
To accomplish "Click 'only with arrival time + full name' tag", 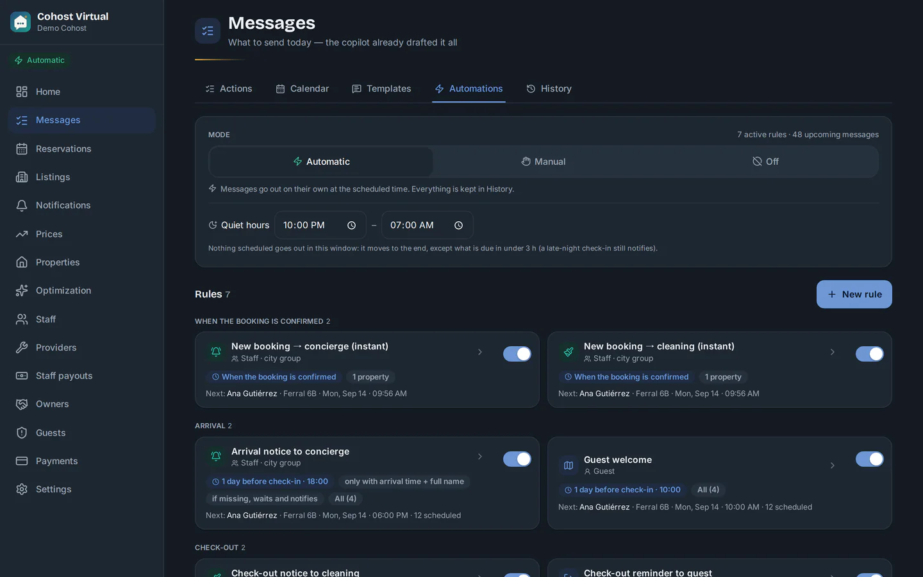I will pos(404,481).
